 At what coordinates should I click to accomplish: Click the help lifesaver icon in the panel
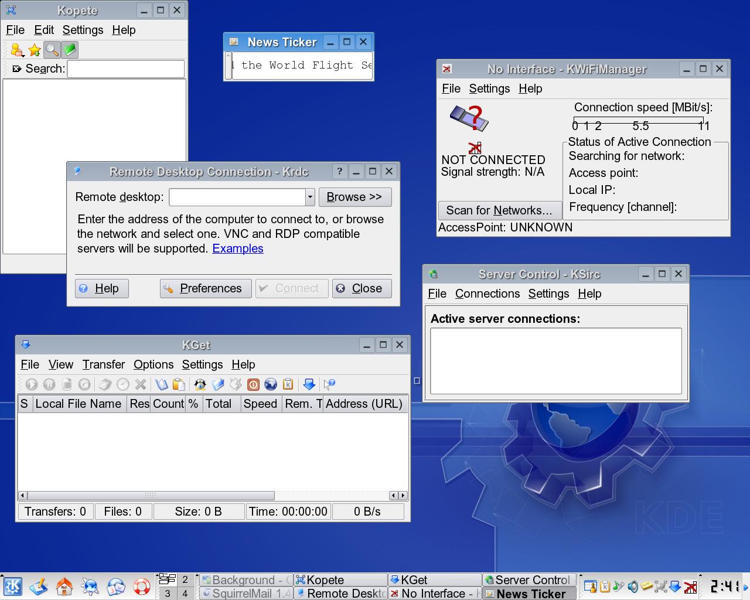point(141,587)
